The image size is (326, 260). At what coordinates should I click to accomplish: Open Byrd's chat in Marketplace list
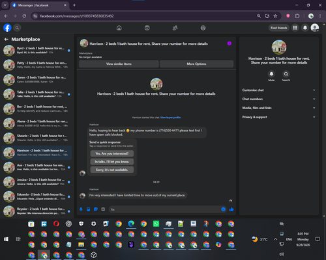(37, 50)
